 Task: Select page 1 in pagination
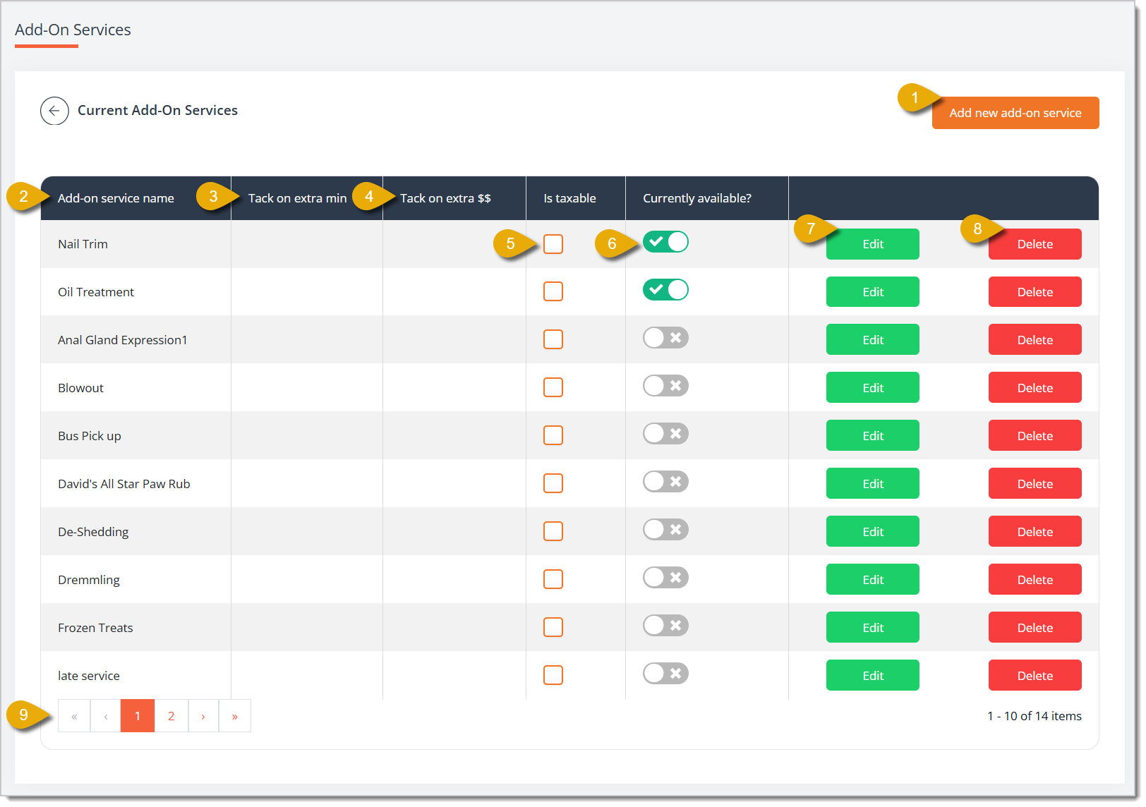(138, 716)
